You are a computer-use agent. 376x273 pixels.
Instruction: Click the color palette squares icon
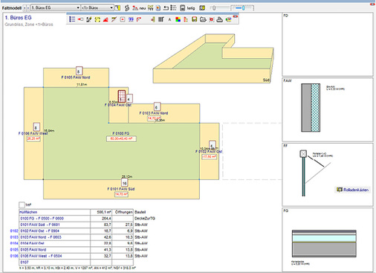coord(178,19)
